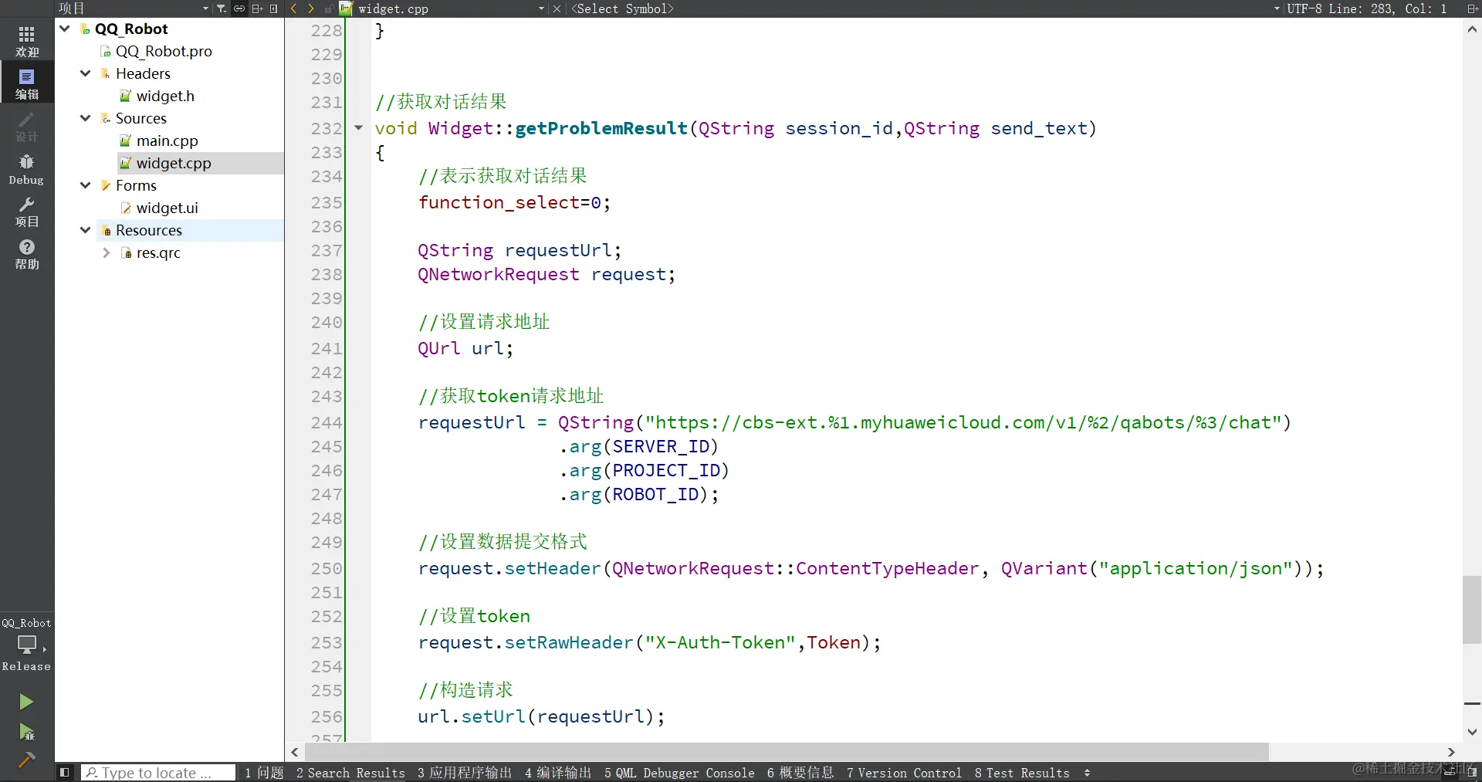1482x782 pixels.
Task: Collapse the Resources folder
Action: click(86, 230)
